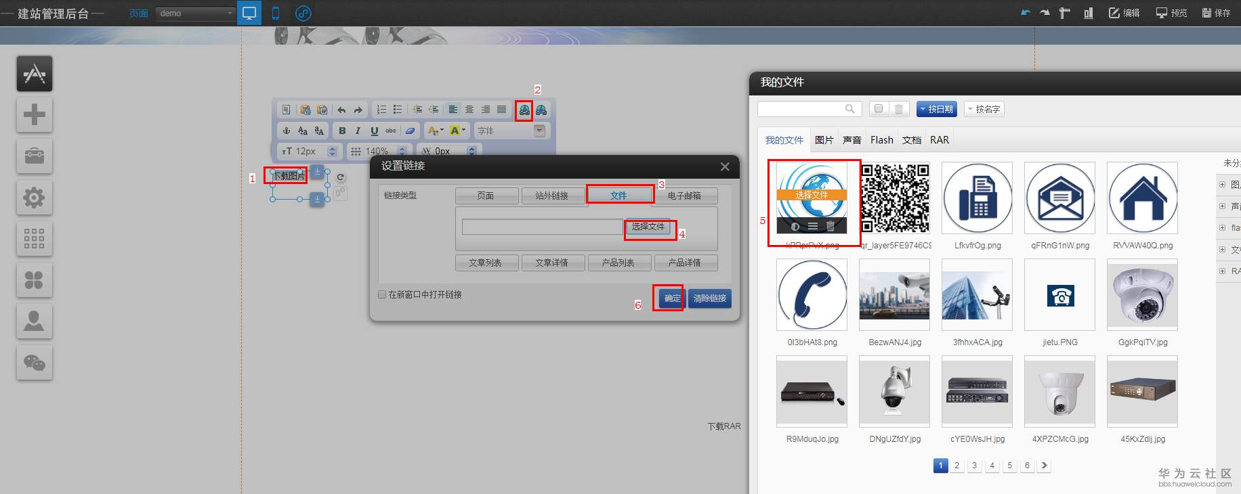Open the demo page dropdown
Image resolution: width=1241 pixels, height=494 pixels.
[x=195, y=14]
